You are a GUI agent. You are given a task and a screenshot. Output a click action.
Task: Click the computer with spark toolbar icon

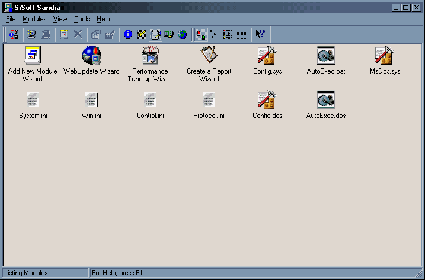tap(32, 34)
